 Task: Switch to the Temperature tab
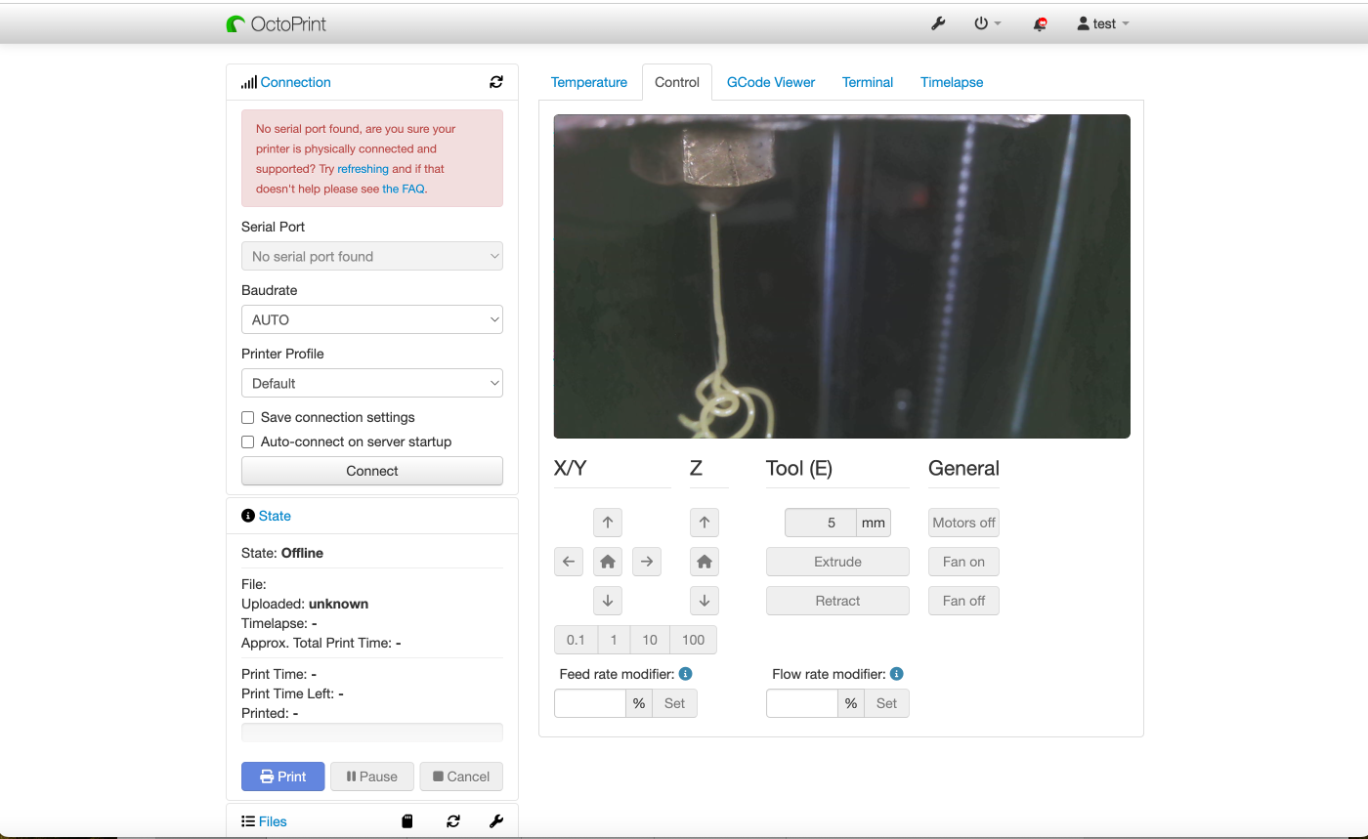coord(589,82)
